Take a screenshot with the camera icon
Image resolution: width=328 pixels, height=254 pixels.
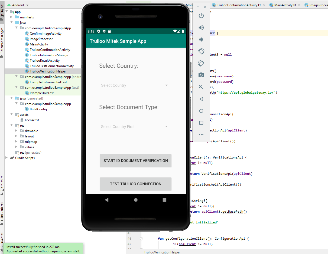coord(201,75)
